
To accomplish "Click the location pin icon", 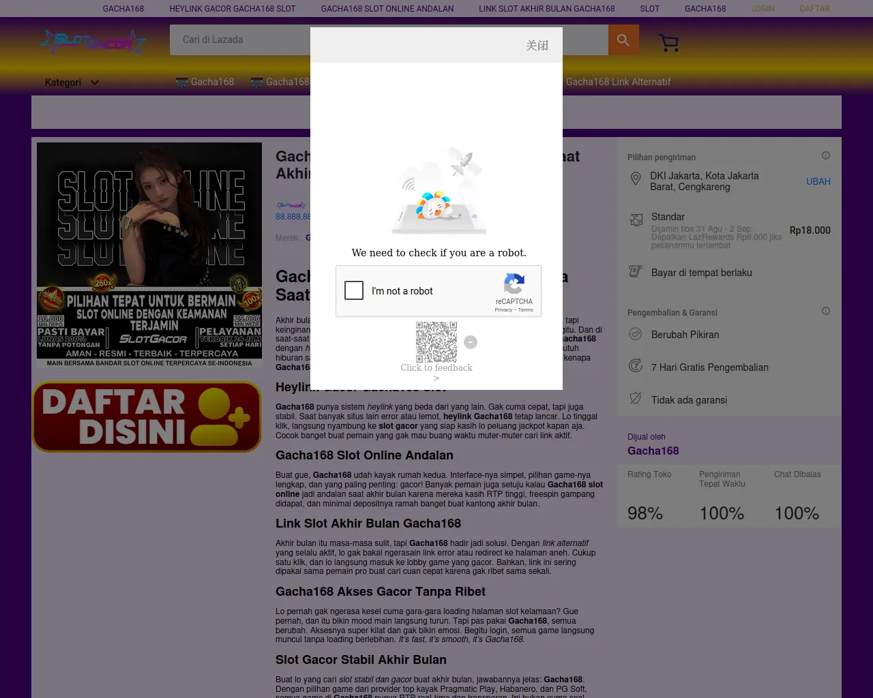I will [636, 179].
